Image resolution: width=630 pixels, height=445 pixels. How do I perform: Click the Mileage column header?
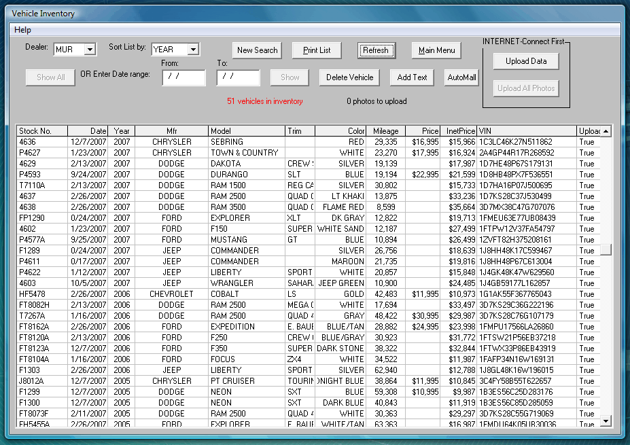(386, 131)
